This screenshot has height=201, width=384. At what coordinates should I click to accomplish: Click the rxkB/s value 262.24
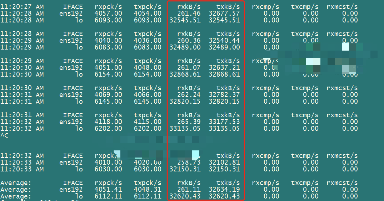click(x=189, y=95)
